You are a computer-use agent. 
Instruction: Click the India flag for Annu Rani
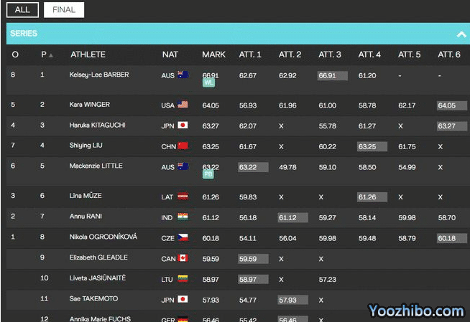(x=183, y=217)
